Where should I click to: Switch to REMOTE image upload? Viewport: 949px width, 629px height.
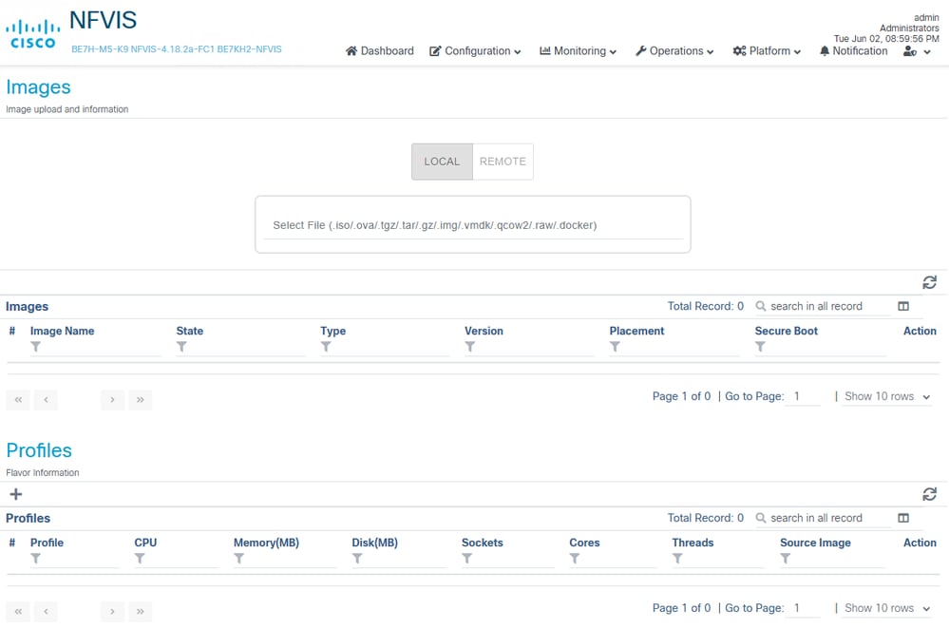coord(503,162)
